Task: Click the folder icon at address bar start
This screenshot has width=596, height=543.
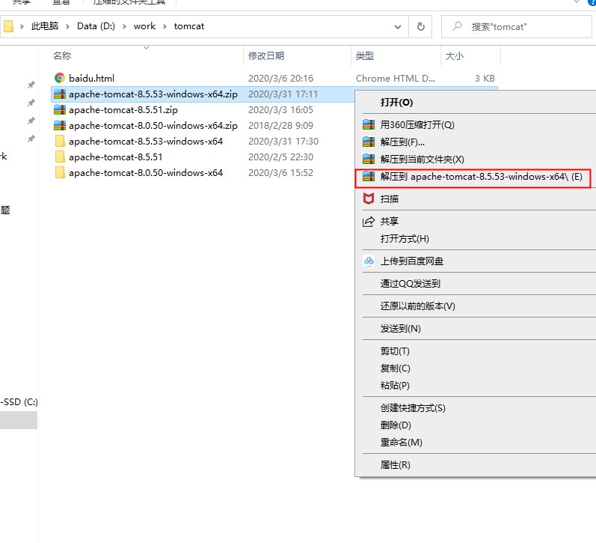Action: tap(8, 26)
